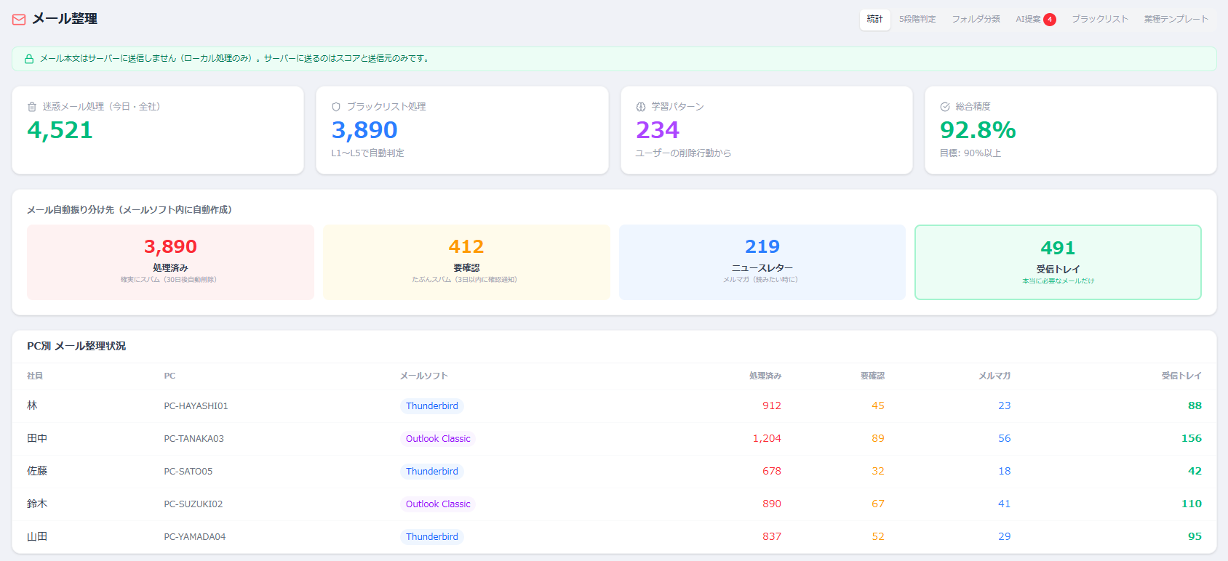This screenshot has height=561, width=1228.
Task: Click the メールソフト column header
Action: pyautogui.click(x=423, y=376)
